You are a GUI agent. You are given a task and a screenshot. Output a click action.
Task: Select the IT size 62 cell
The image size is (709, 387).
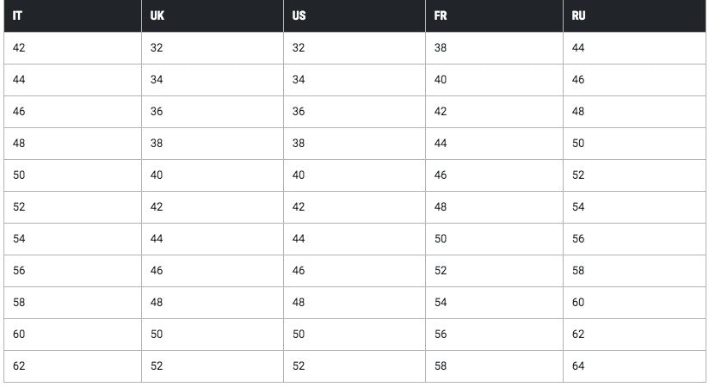(19, 366)
